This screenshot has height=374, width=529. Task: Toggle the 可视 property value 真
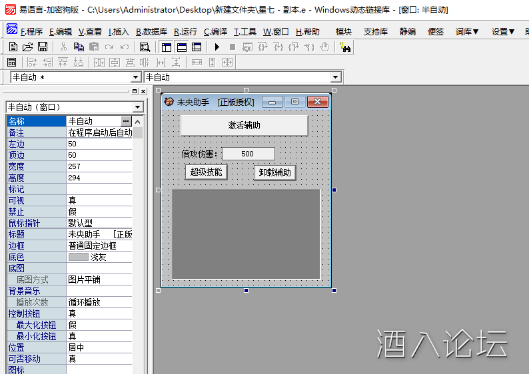click(x=100, y=200)
